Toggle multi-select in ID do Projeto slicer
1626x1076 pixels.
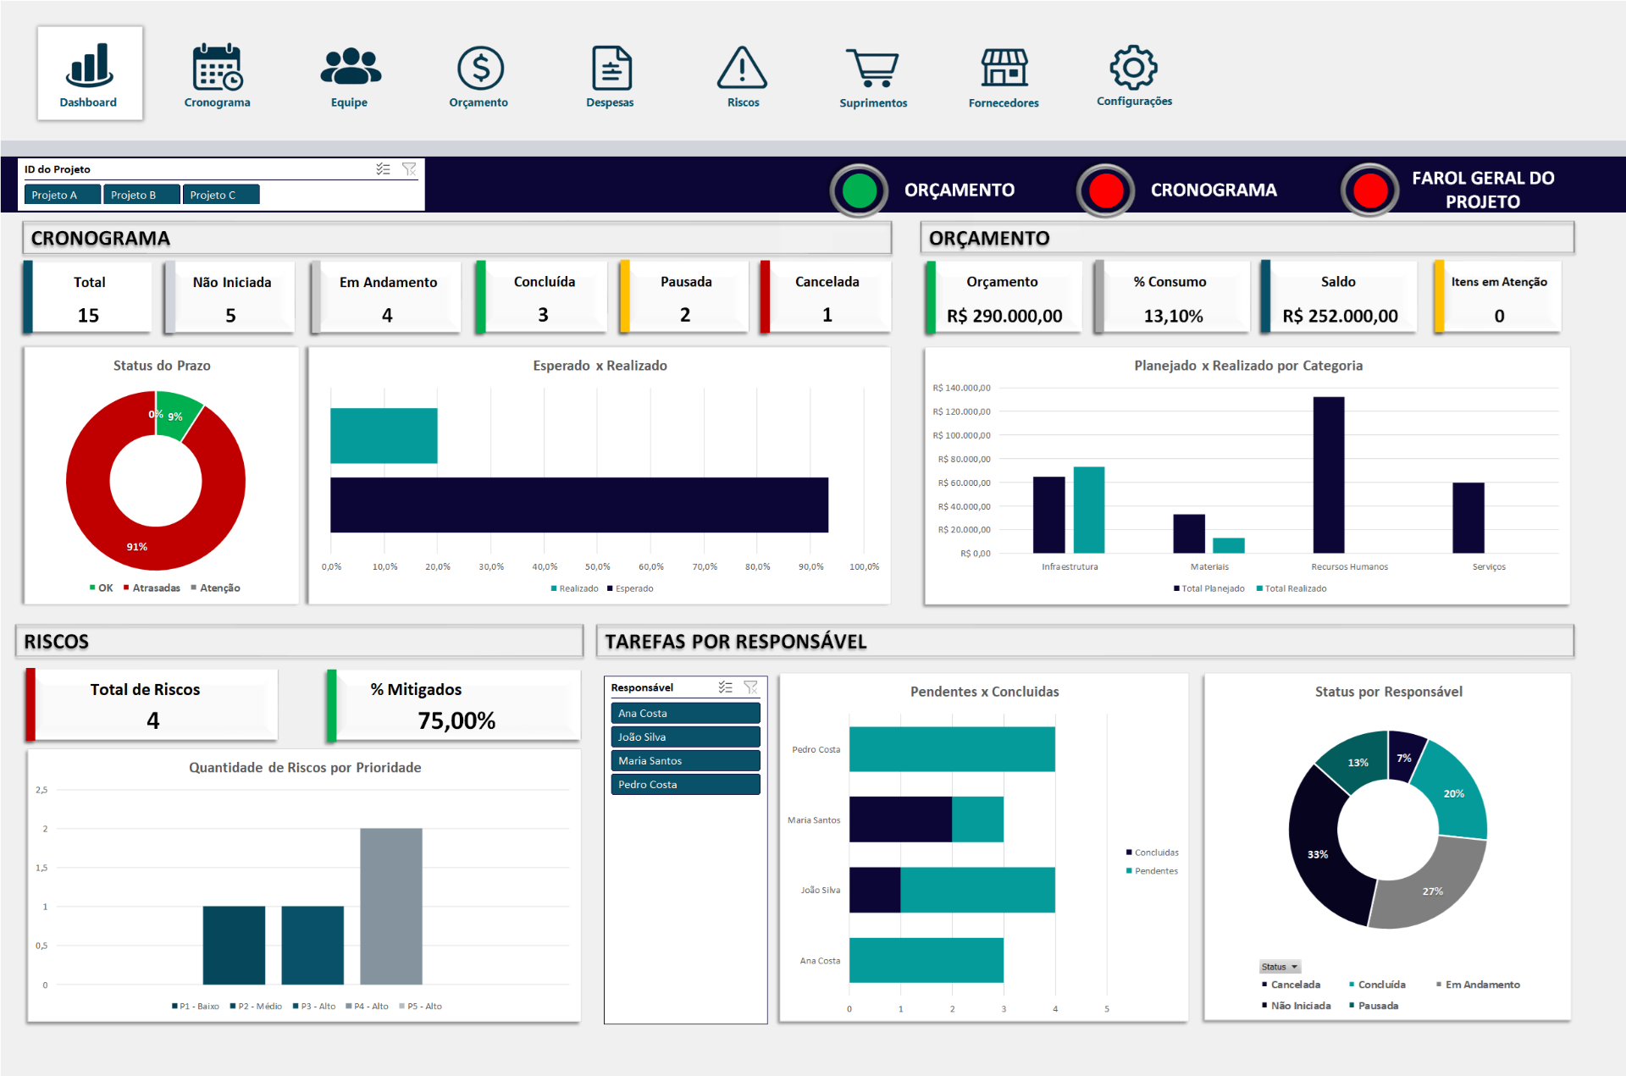click(383, 169)
